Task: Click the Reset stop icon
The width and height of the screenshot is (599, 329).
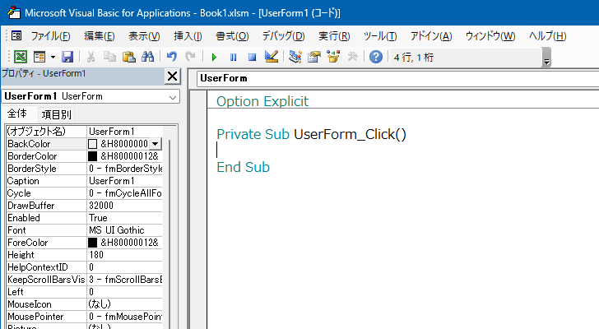Action: click(252, 58)
